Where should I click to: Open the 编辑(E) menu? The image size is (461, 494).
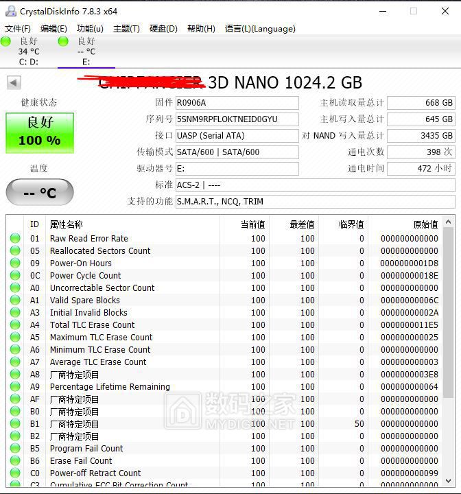(x=54, y=29)
